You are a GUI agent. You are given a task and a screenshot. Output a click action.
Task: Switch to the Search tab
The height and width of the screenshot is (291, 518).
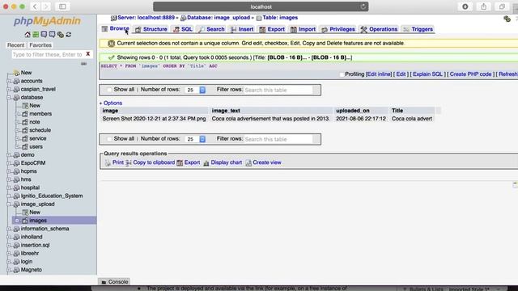[211, 29]
